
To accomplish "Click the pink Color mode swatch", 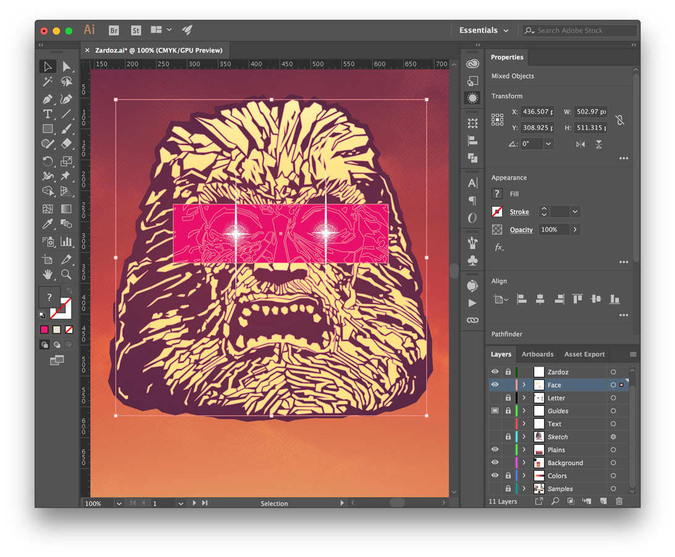I will [44, 330].
